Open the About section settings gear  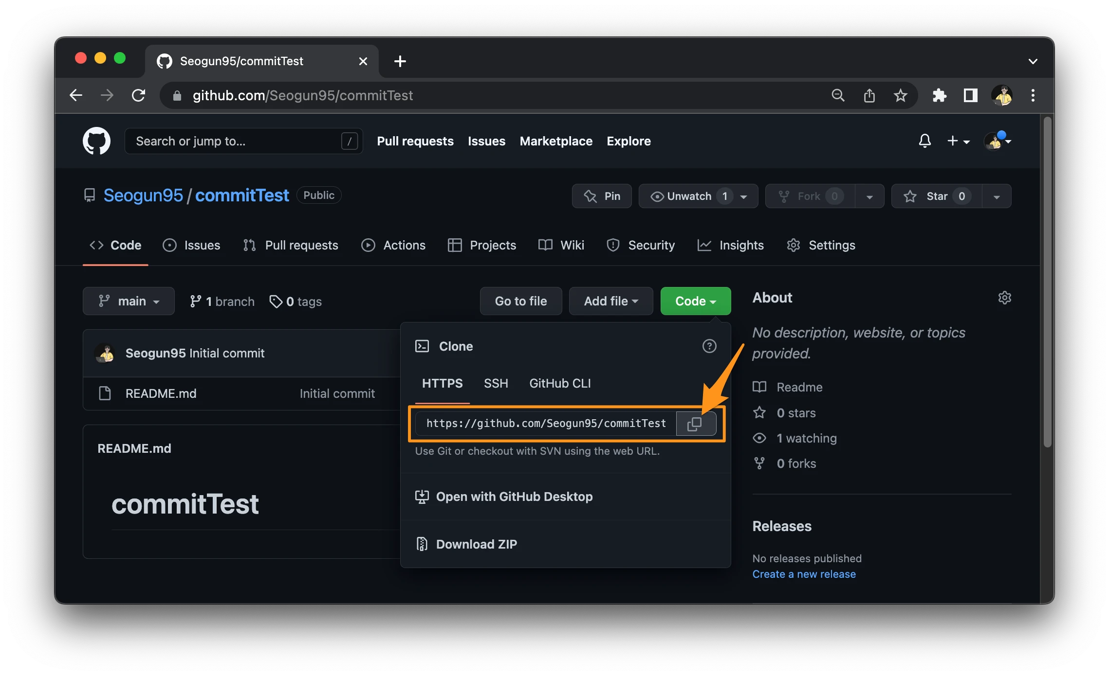1004,298
